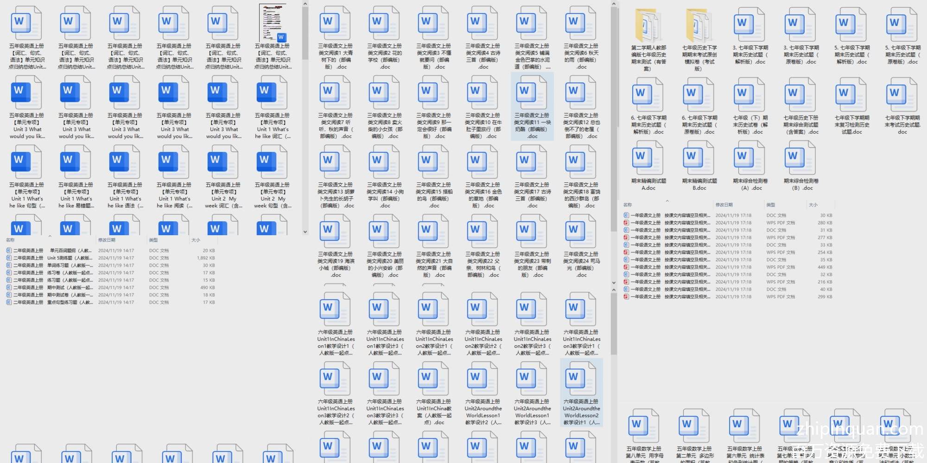Screen dimensions: 927x463
Task: Open the document thumbnail with page preview
Action: [x=273, y=23]
